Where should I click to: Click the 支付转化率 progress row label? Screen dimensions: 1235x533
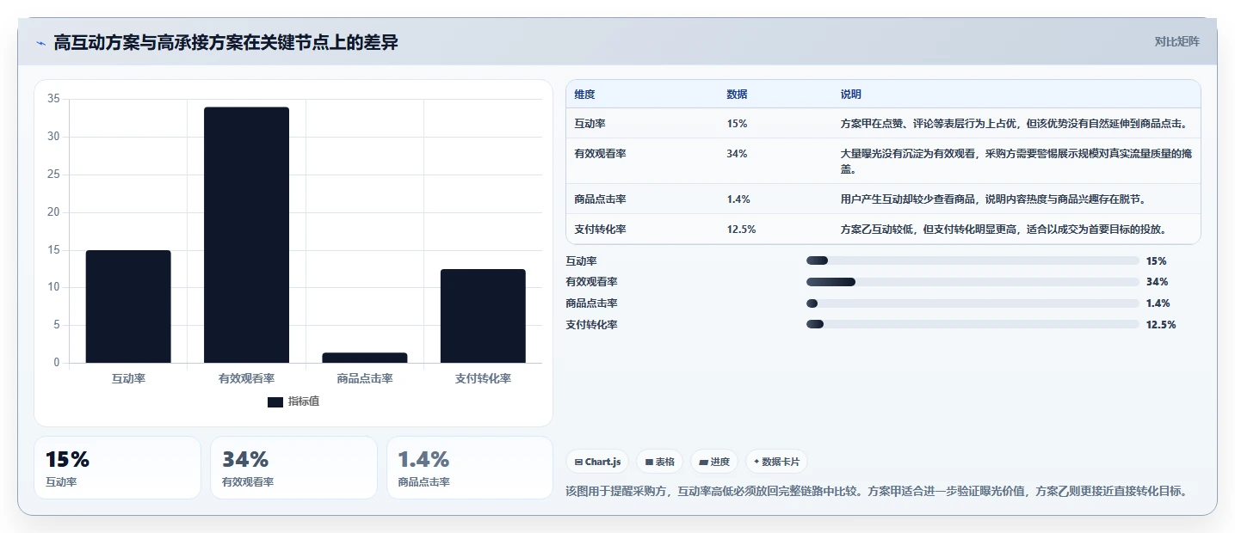click(x=591, y=324)
